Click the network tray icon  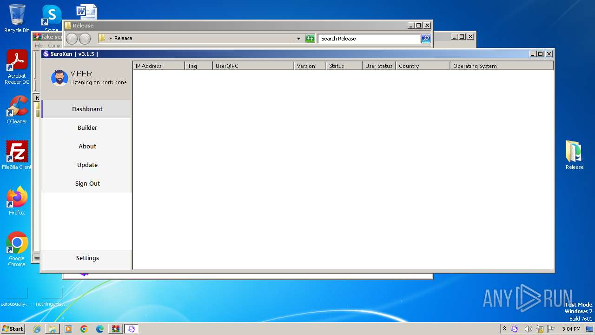coord(539,329)
